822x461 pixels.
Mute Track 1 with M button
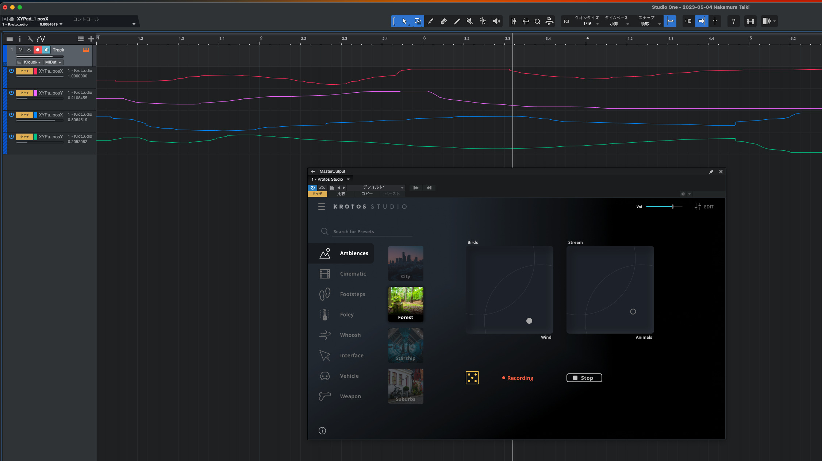(20, 50)
